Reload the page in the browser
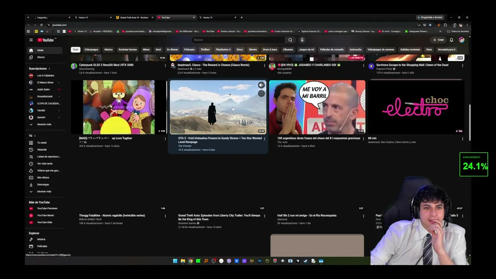The height and width of the screenshot is (279, 496). click(x=41, y=25)
